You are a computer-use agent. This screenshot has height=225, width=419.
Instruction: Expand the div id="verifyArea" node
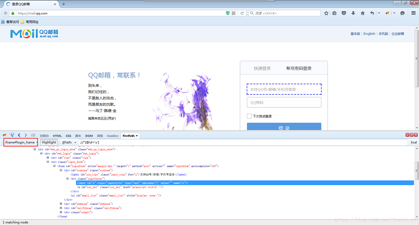tap(61, 208)
